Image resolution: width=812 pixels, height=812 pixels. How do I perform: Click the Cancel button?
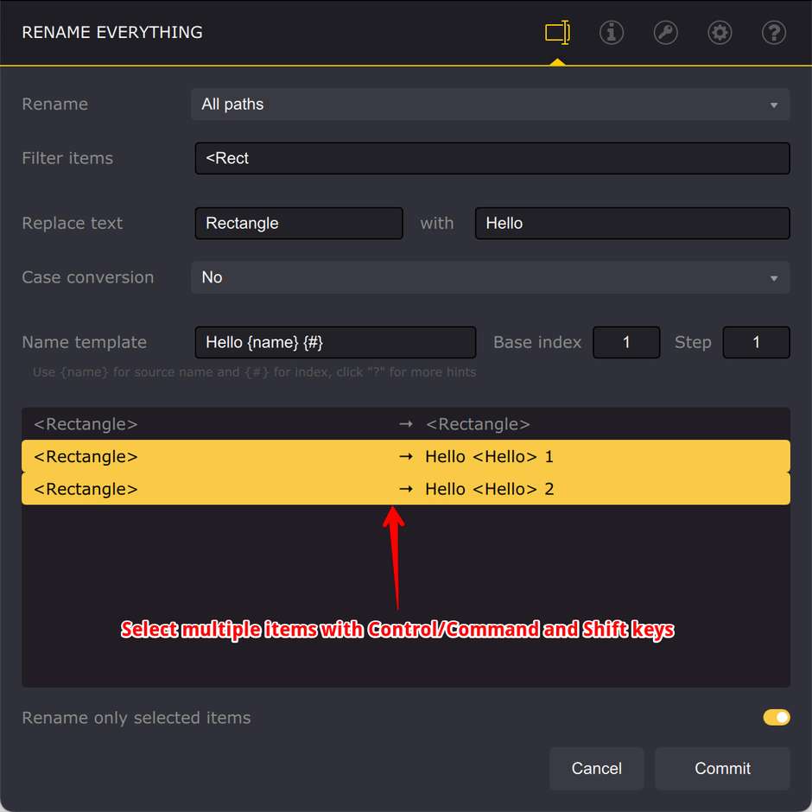(x=597, y=768)
